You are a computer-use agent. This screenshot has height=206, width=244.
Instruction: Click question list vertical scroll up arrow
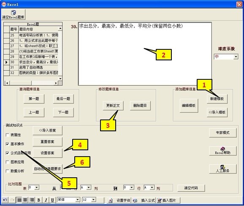60,28
